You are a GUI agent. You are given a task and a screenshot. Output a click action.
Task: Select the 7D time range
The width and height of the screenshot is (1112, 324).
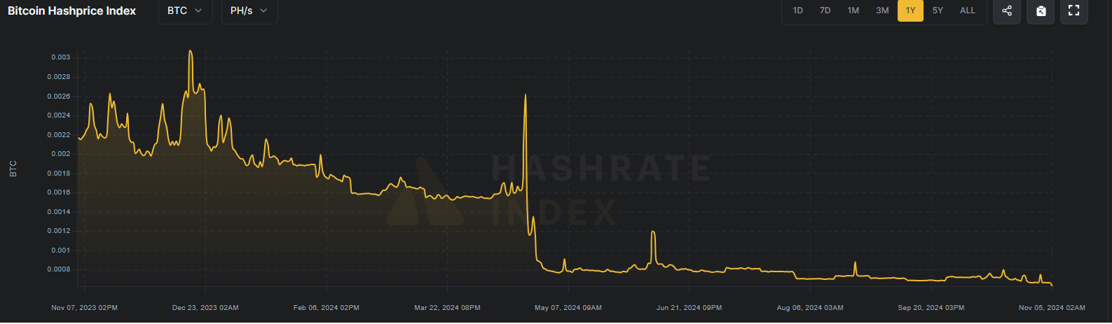[x=825, y=10]
